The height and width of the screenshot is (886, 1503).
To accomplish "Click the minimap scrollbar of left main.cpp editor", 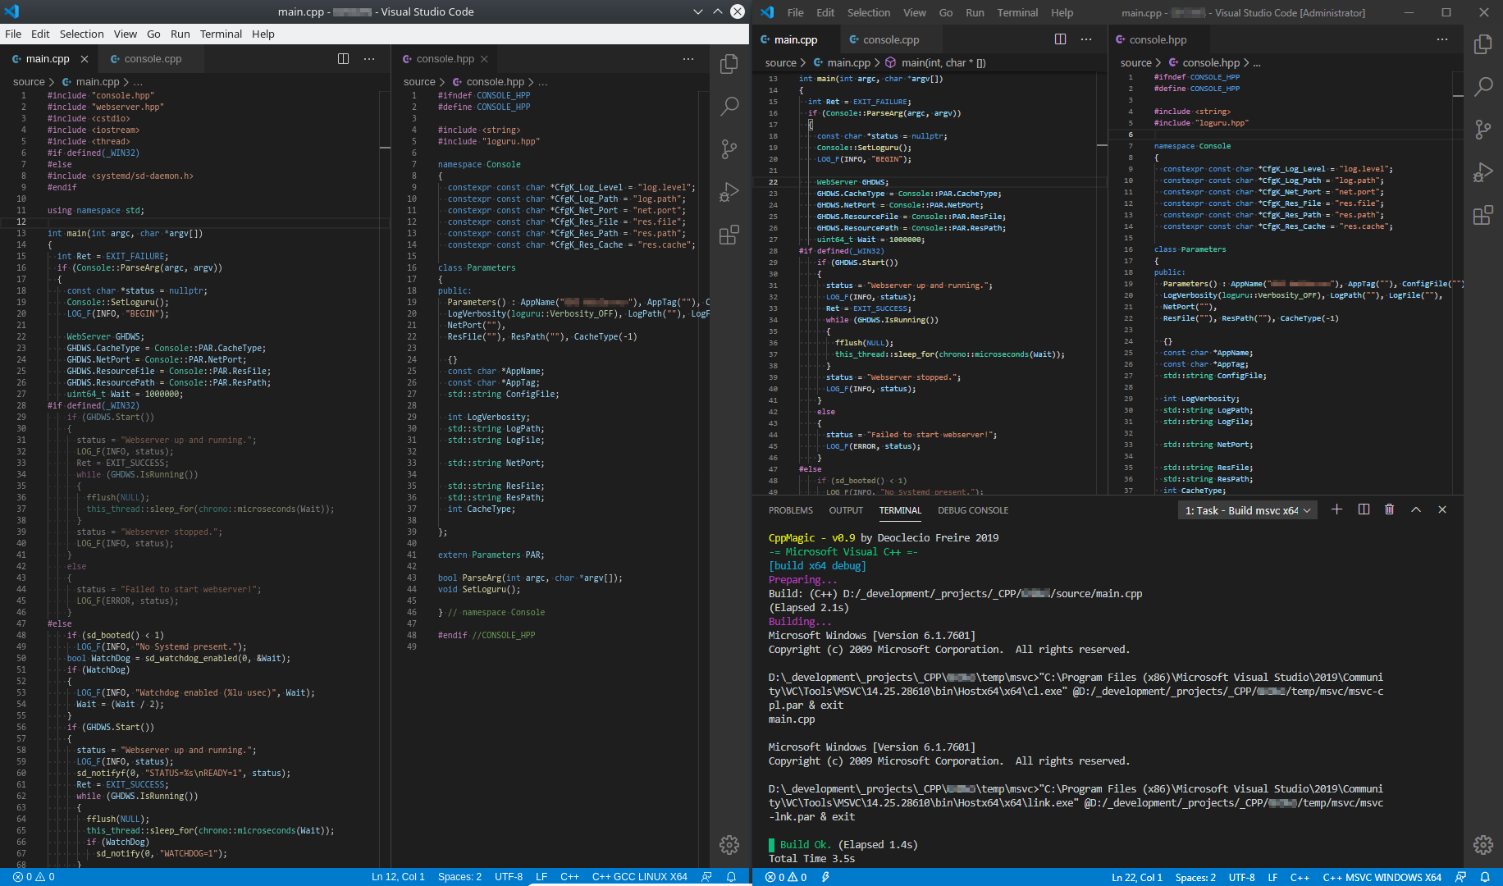I will 385,148.
